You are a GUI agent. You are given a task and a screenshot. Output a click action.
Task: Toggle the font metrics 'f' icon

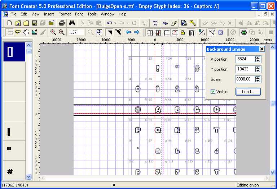pyautogui.click(x=191, y=33)
